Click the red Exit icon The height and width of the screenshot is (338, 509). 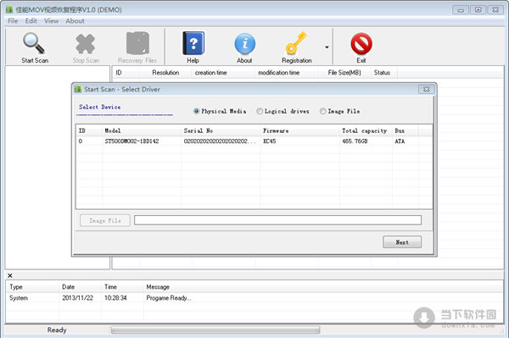pos(361,44)
